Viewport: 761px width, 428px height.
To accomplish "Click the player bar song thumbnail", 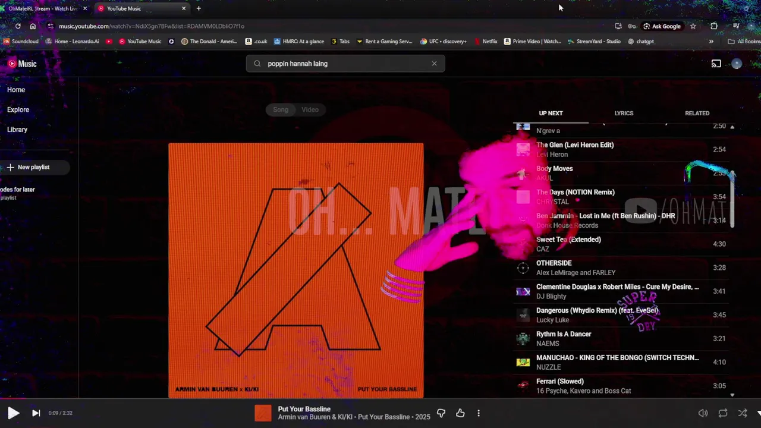I will pos(263,413).
